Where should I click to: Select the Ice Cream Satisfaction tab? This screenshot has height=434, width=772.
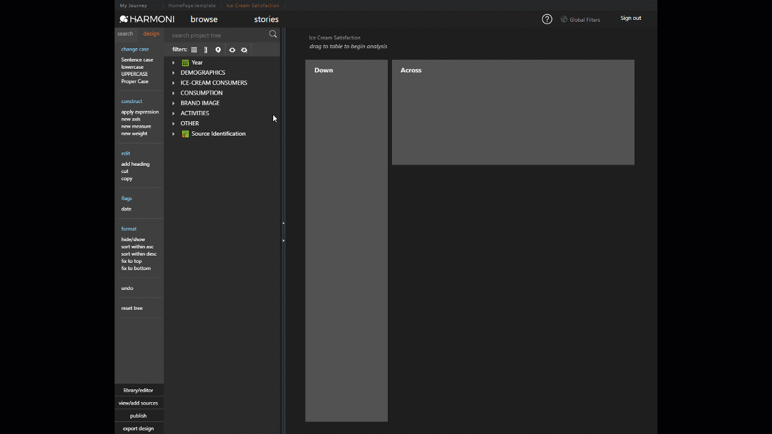pyautogui.click(x=253, y=5)
